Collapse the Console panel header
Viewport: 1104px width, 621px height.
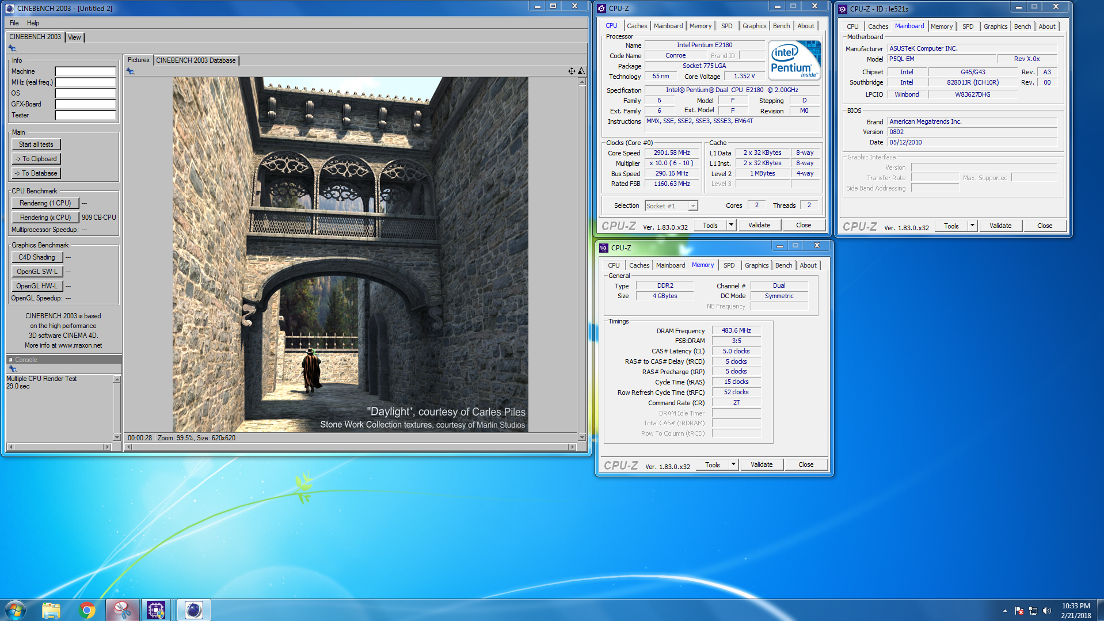click(x=10, y=360)
